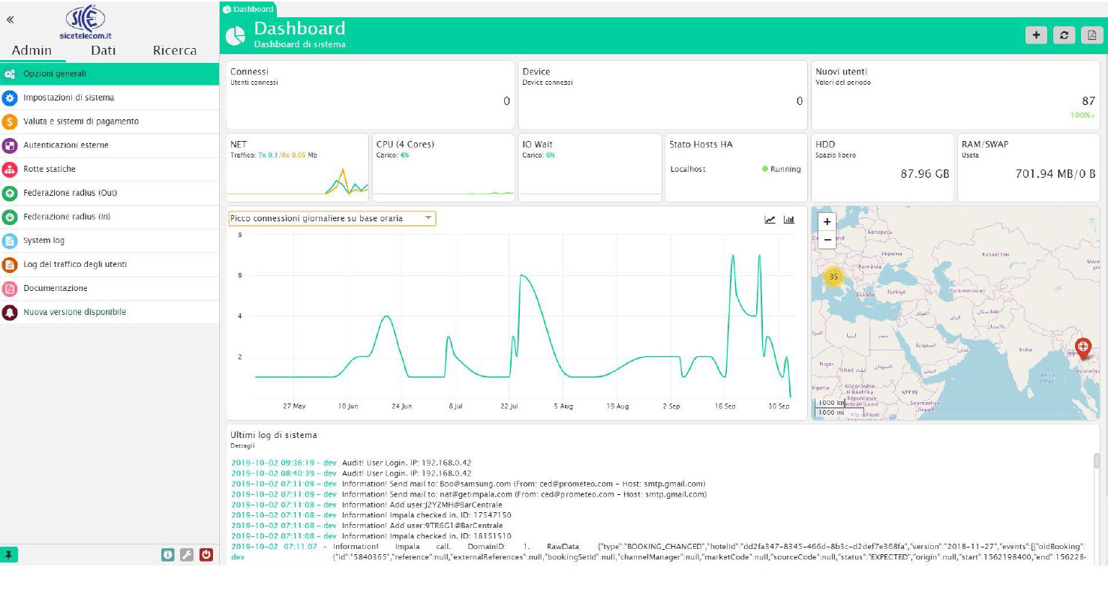This screenshot has width=1108, height=594.
Task: Click the add widget plus icon
Action: pyautogui.click(x=1036, y=35)
